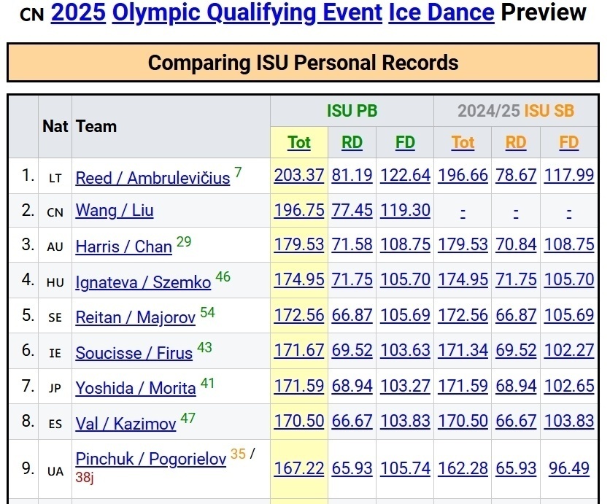Sort by green ISU PB FD column

click(405, 142)
